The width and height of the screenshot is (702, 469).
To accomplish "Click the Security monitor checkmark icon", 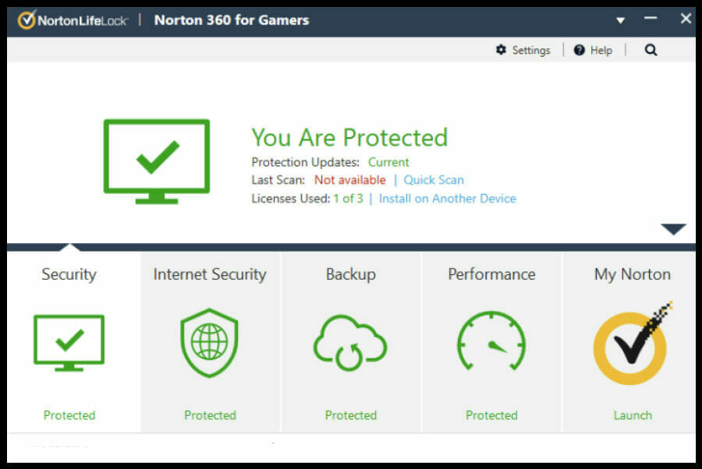I will (69, 343).
